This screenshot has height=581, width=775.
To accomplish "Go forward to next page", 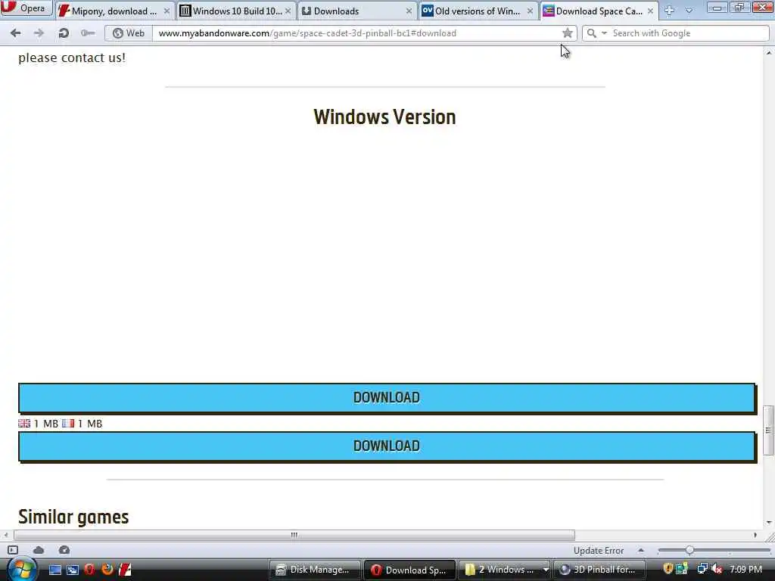I will 39,33.
